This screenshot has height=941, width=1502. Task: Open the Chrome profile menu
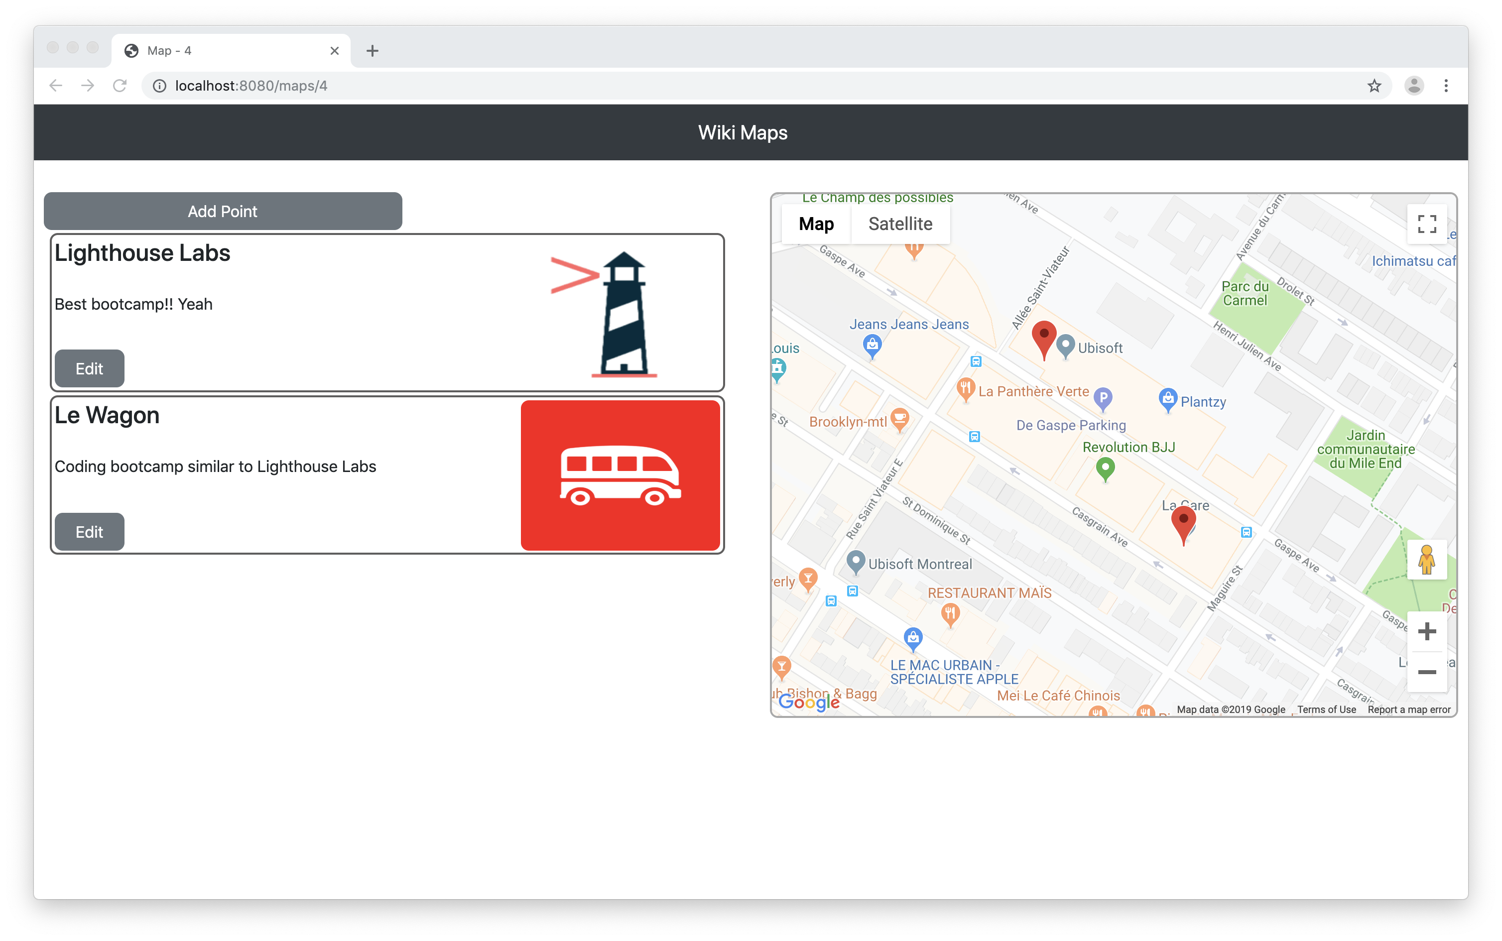click(x=1414, y=86)
